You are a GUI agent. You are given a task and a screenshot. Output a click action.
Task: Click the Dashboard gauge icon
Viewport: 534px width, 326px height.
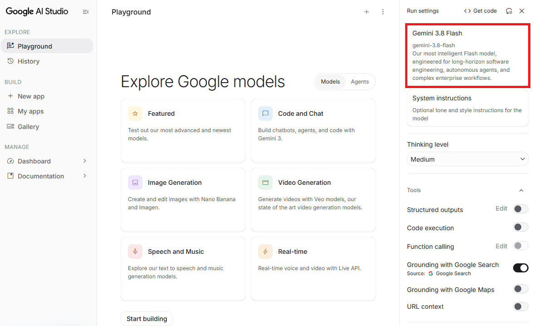tap(10, 161)
